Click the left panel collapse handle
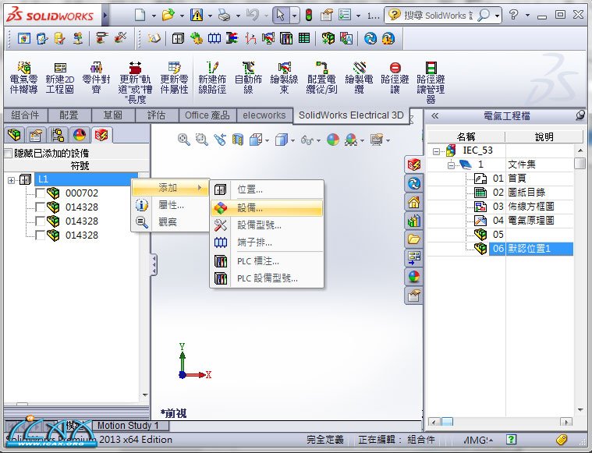 pos(154,264)
